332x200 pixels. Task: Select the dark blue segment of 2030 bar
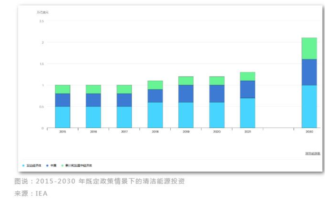[309, 72]
